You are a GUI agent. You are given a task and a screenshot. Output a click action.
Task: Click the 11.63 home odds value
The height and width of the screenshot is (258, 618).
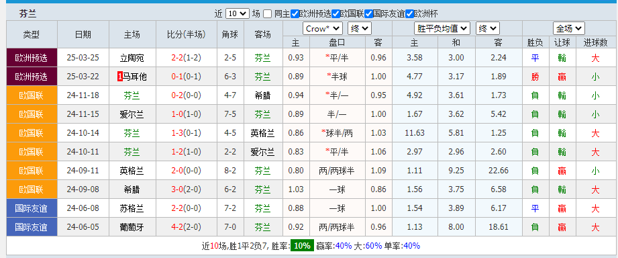[x=415, y=133]
